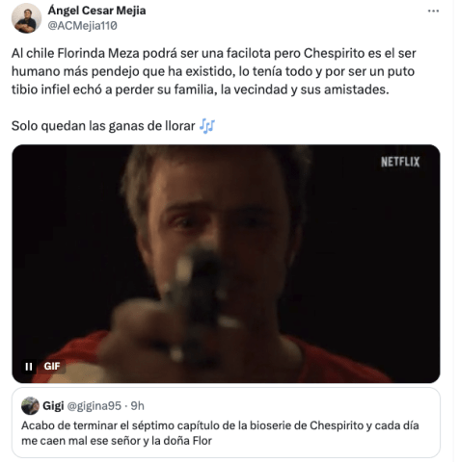
Task: Pause the playing GIF
Action: coord(29,367)
